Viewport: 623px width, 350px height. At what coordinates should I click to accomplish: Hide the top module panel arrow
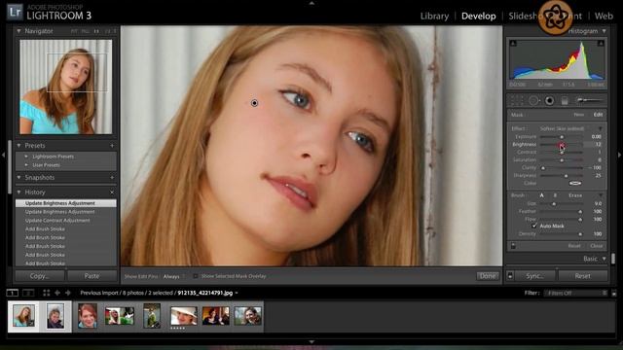click(x=311, y=3)
